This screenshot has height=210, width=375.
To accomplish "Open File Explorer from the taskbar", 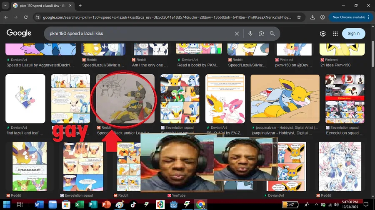I will 52,205.
